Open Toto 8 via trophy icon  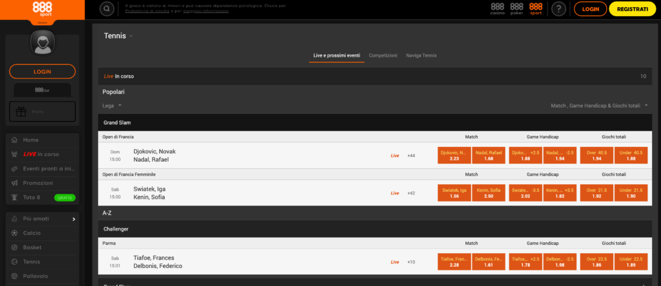(15, 197)
